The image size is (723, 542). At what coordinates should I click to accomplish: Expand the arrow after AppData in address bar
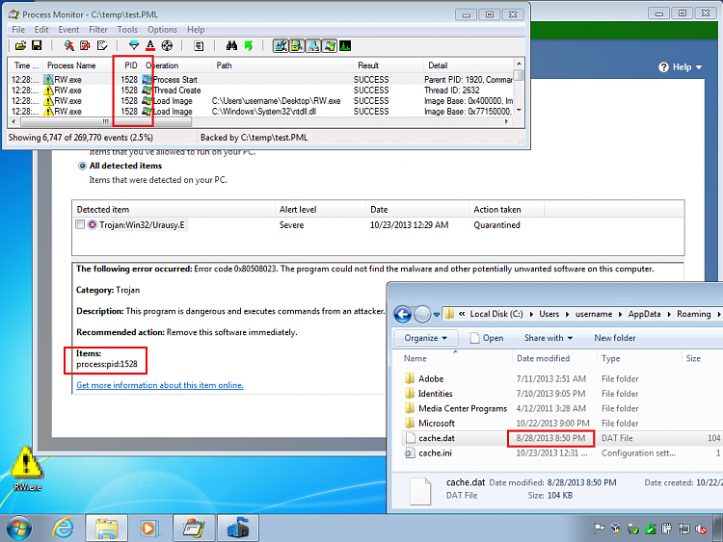click(x=669, y=315)
